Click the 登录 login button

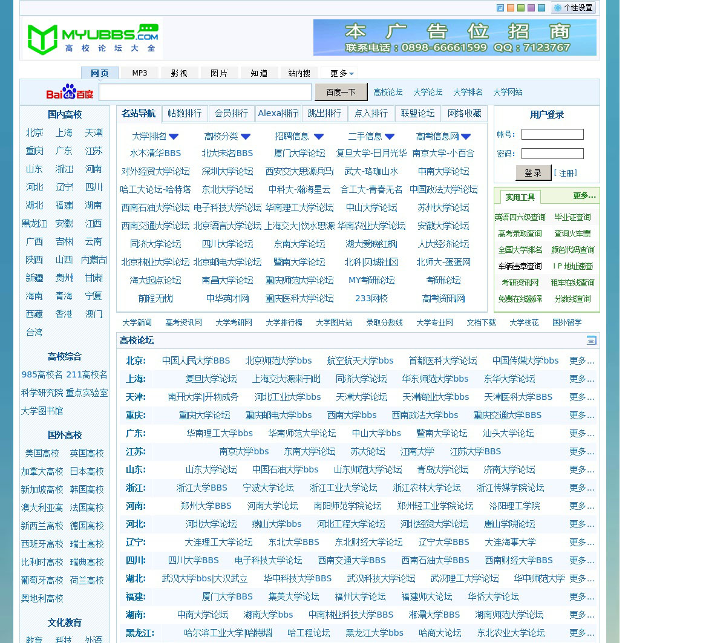tap(533, 173)
